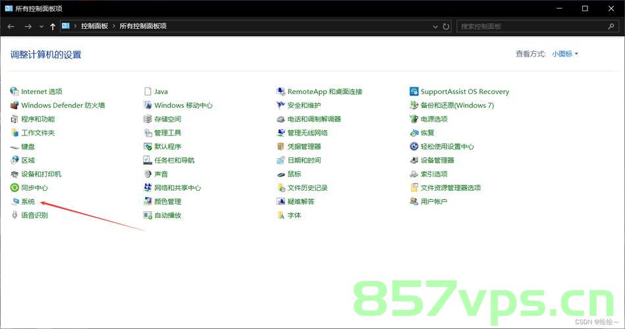This screenshot has width=625, height=329.
Task: Open the 字体 fonts link
Action: pyautogui.click(x=294, y=215)
